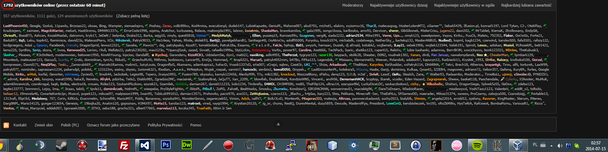This screenshot has width=608, height=152.
Task: Open user Miksterek's profile
Action: [123, 41]
